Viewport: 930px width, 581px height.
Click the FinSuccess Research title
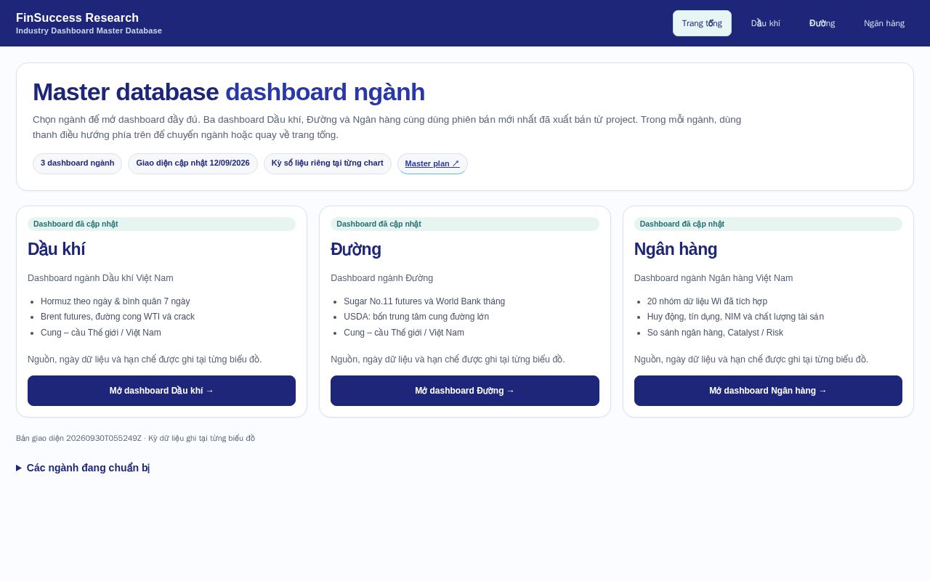tap(77, 17)
